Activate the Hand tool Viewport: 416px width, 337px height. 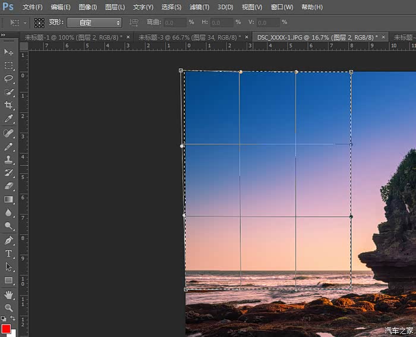[9, 294]
